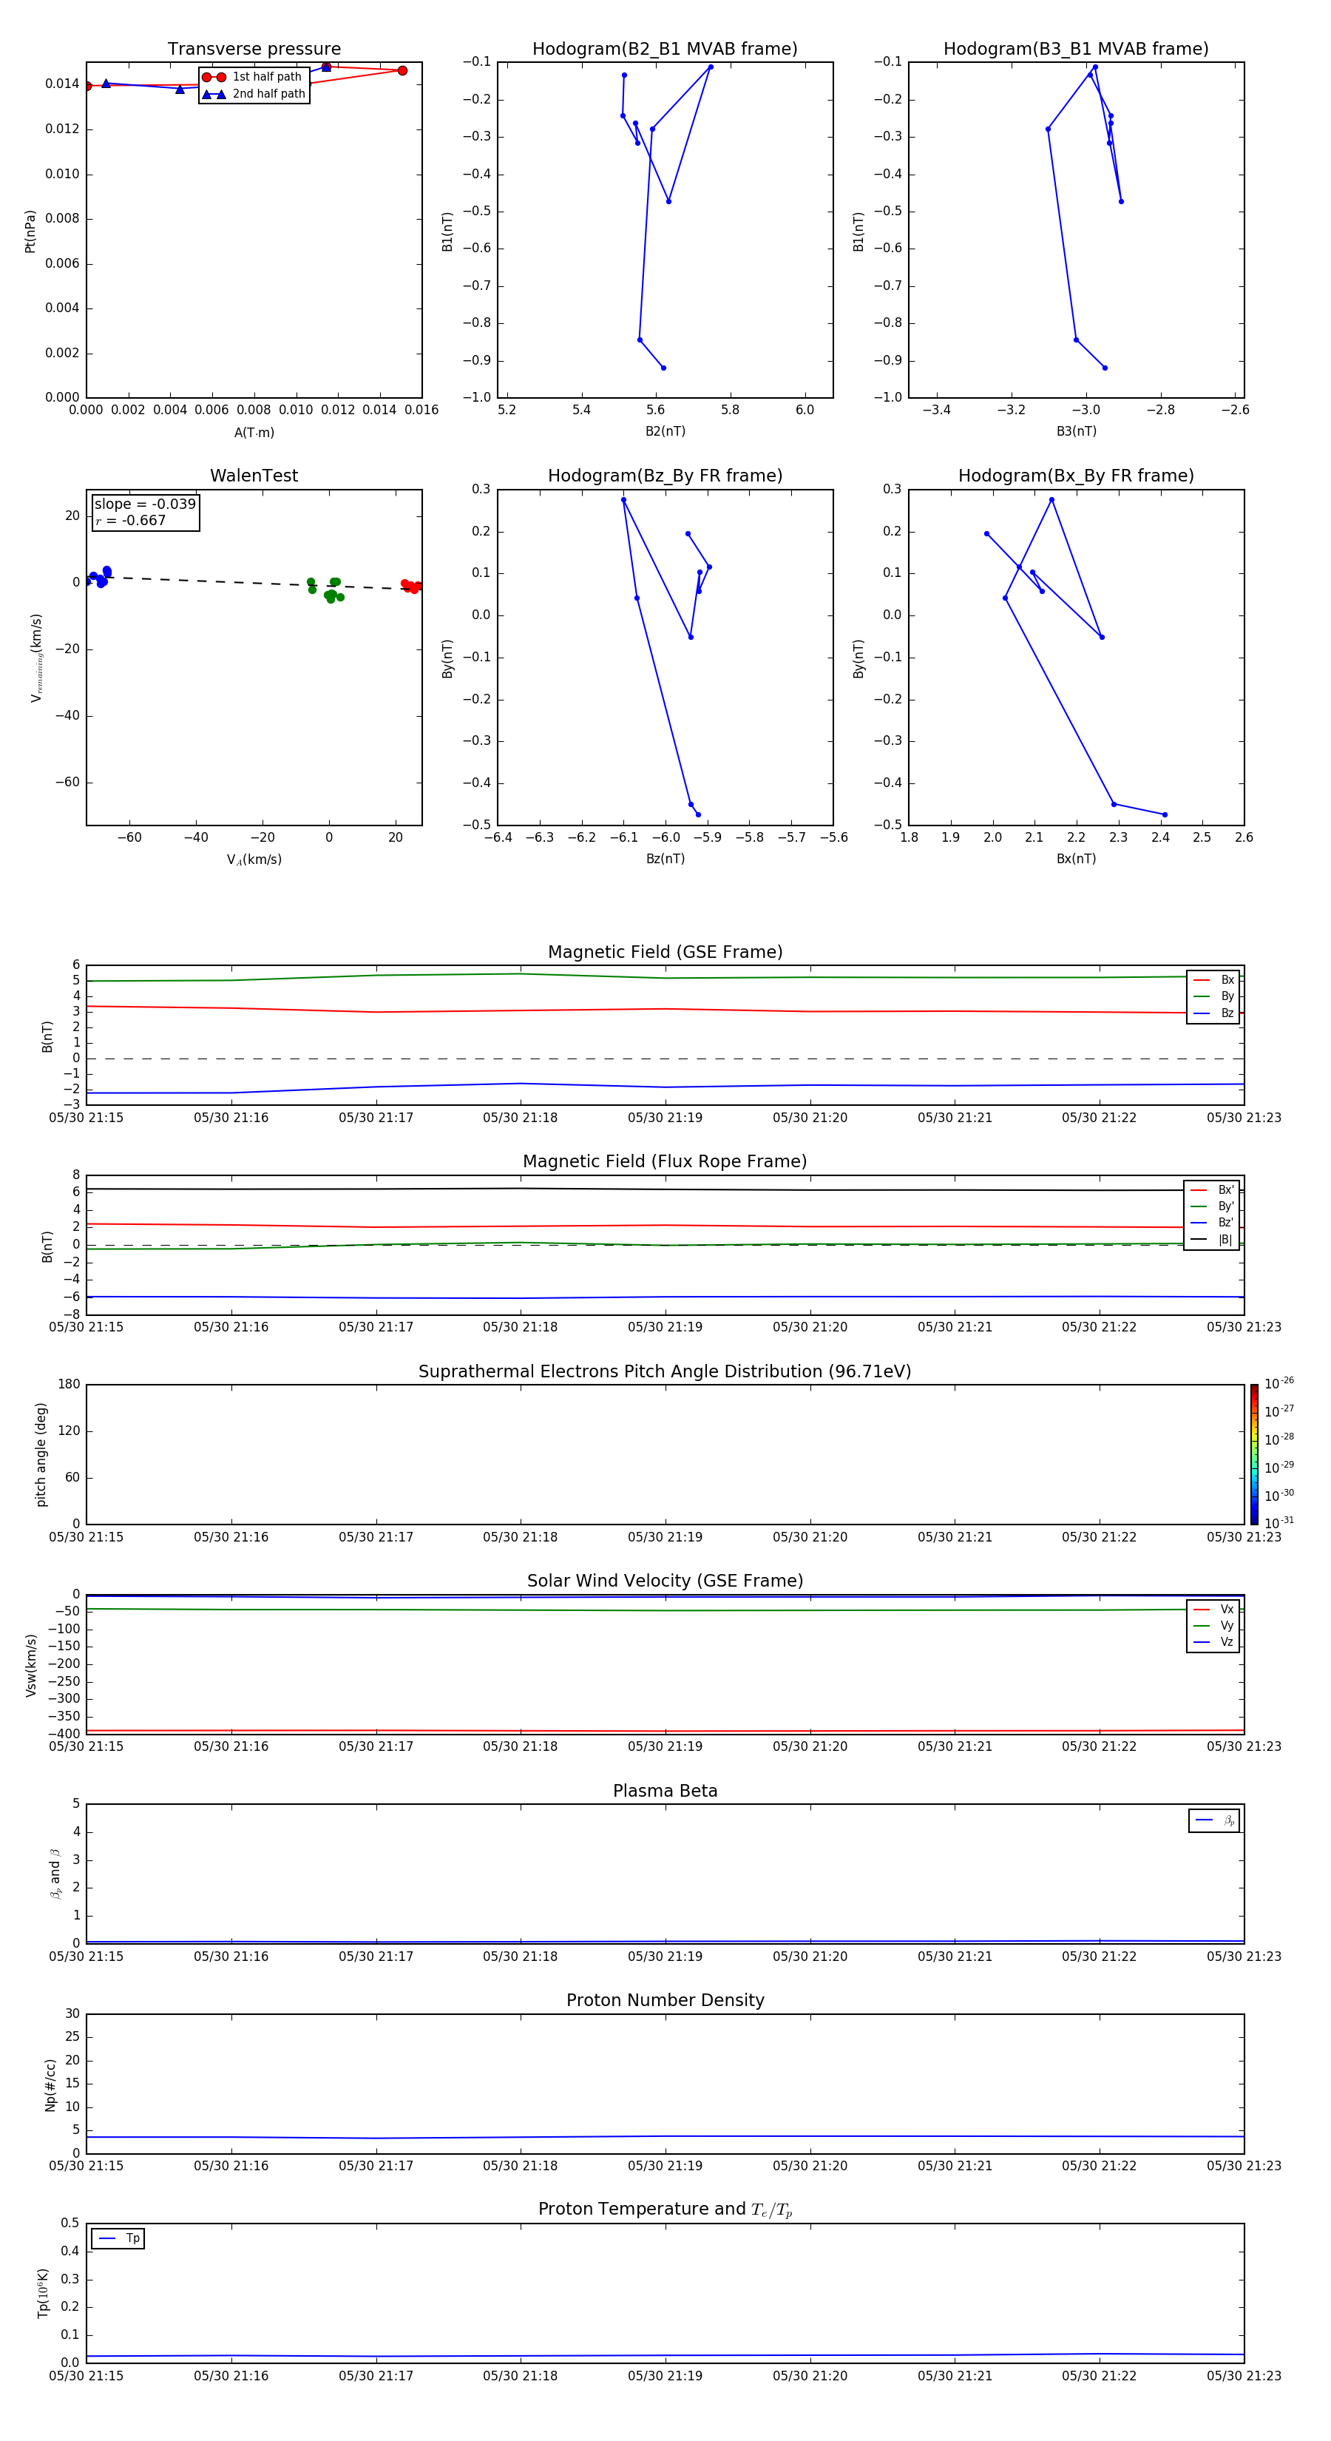
Task: Click the V_A(km/s) x-axis label
Action: (x=254, y=860)
